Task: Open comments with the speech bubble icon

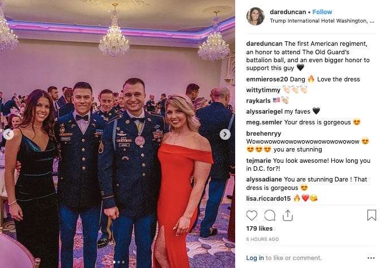Action: 270,215
